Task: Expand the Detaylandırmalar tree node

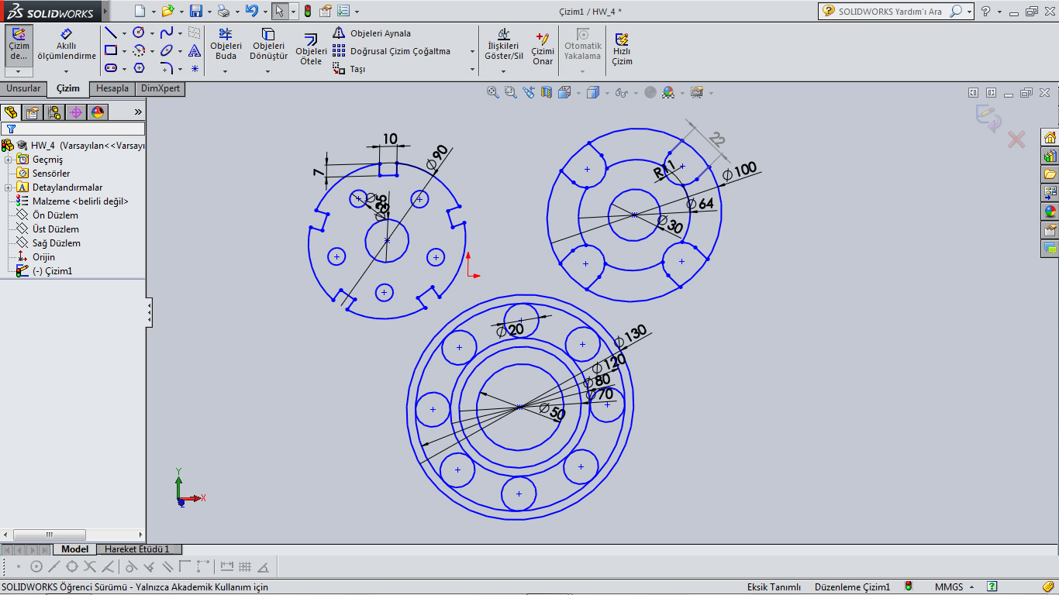Action: click(9, 187)
